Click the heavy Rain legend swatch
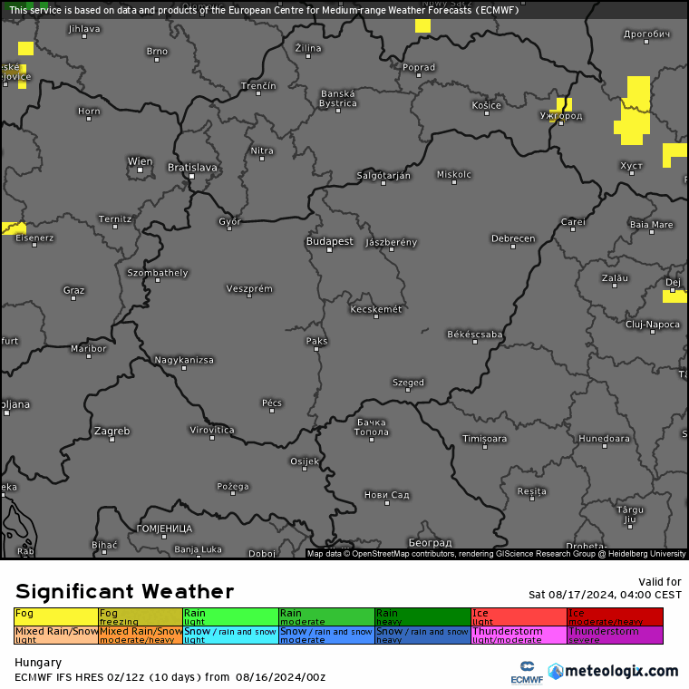This screenshot has width=689, height=689. coord(422,616)
